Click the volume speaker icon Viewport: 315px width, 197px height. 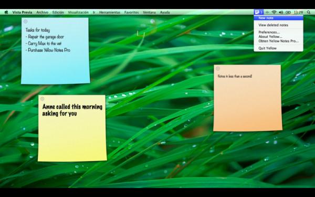tap(281, 12)
